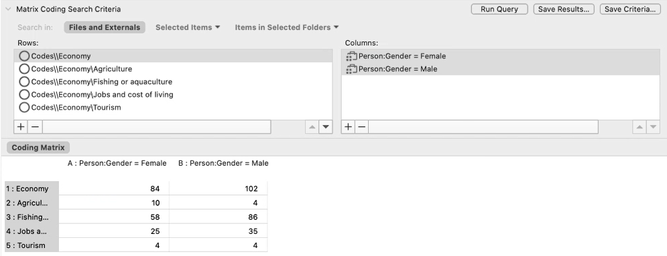Click the Economy code circle icon
Image resolution: width=667 pixels, height=256 pixels.
click(x=25, y=56)
